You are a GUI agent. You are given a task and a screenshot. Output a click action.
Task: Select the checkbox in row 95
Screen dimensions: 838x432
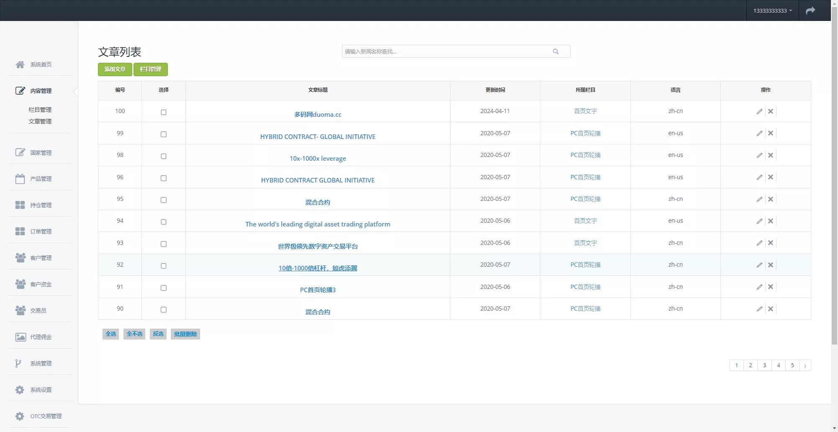(164, 200)
